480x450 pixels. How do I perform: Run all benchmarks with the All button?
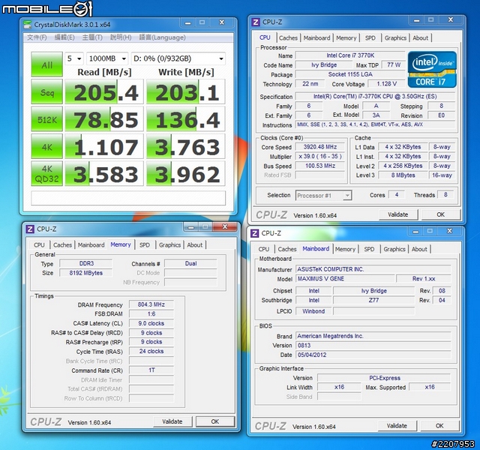[x=46, y=64]
